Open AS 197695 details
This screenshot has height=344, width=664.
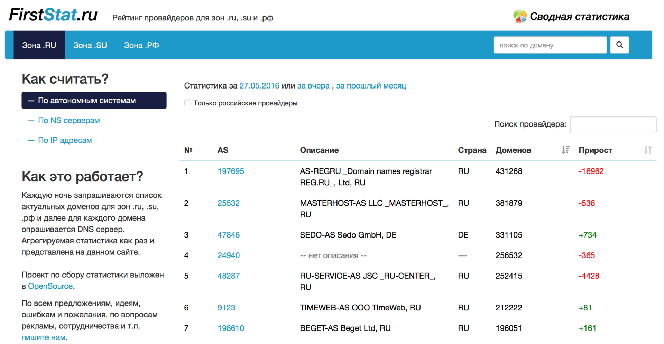pyautogui.click(x=231, y=171)
